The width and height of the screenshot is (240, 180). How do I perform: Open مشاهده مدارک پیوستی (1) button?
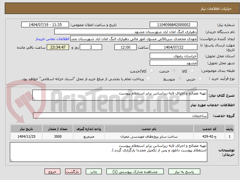(x=135, y=172)
